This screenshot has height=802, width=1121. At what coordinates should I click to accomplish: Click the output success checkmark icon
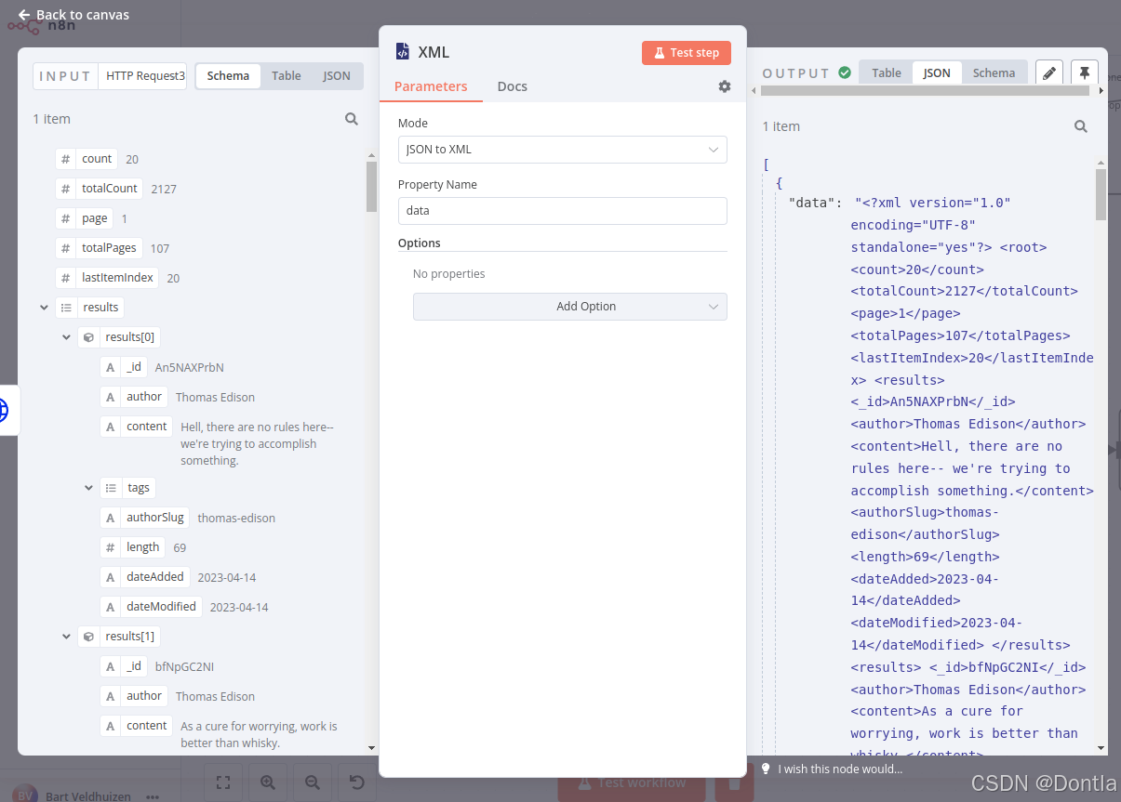845,72
